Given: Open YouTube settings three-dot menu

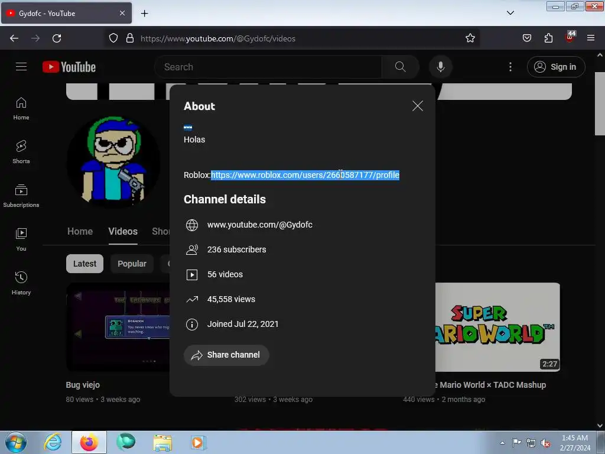Looking at the screenshot, I should pos(510,67).
